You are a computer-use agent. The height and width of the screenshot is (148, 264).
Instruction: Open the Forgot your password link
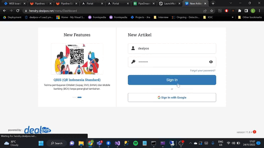[203, 71]
